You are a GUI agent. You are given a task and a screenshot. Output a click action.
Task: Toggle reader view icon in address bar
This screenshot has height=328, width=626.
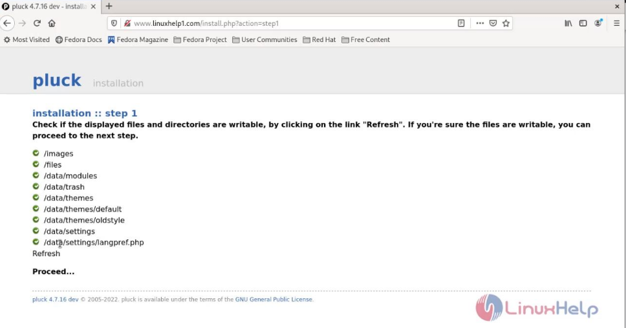tap(461, 23)
